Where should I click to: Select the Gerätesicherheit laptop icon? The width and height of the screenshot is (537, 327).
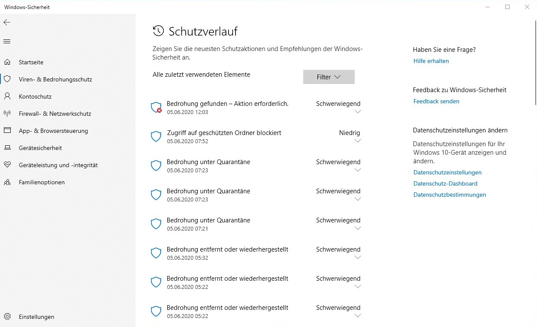click(7, 148)
